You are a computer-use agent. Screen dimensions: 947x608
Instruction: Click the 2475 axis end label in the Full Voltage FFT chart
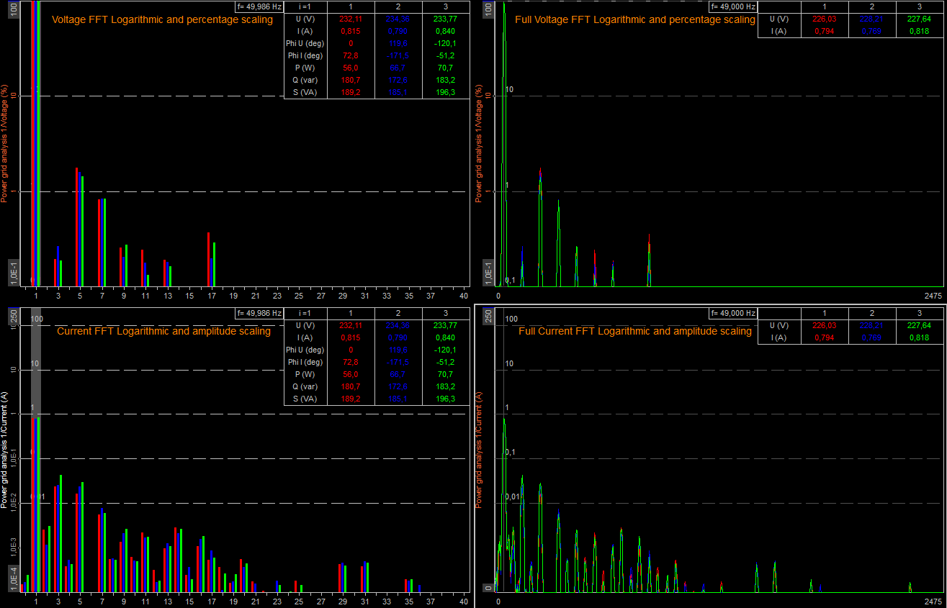(933, 296)
